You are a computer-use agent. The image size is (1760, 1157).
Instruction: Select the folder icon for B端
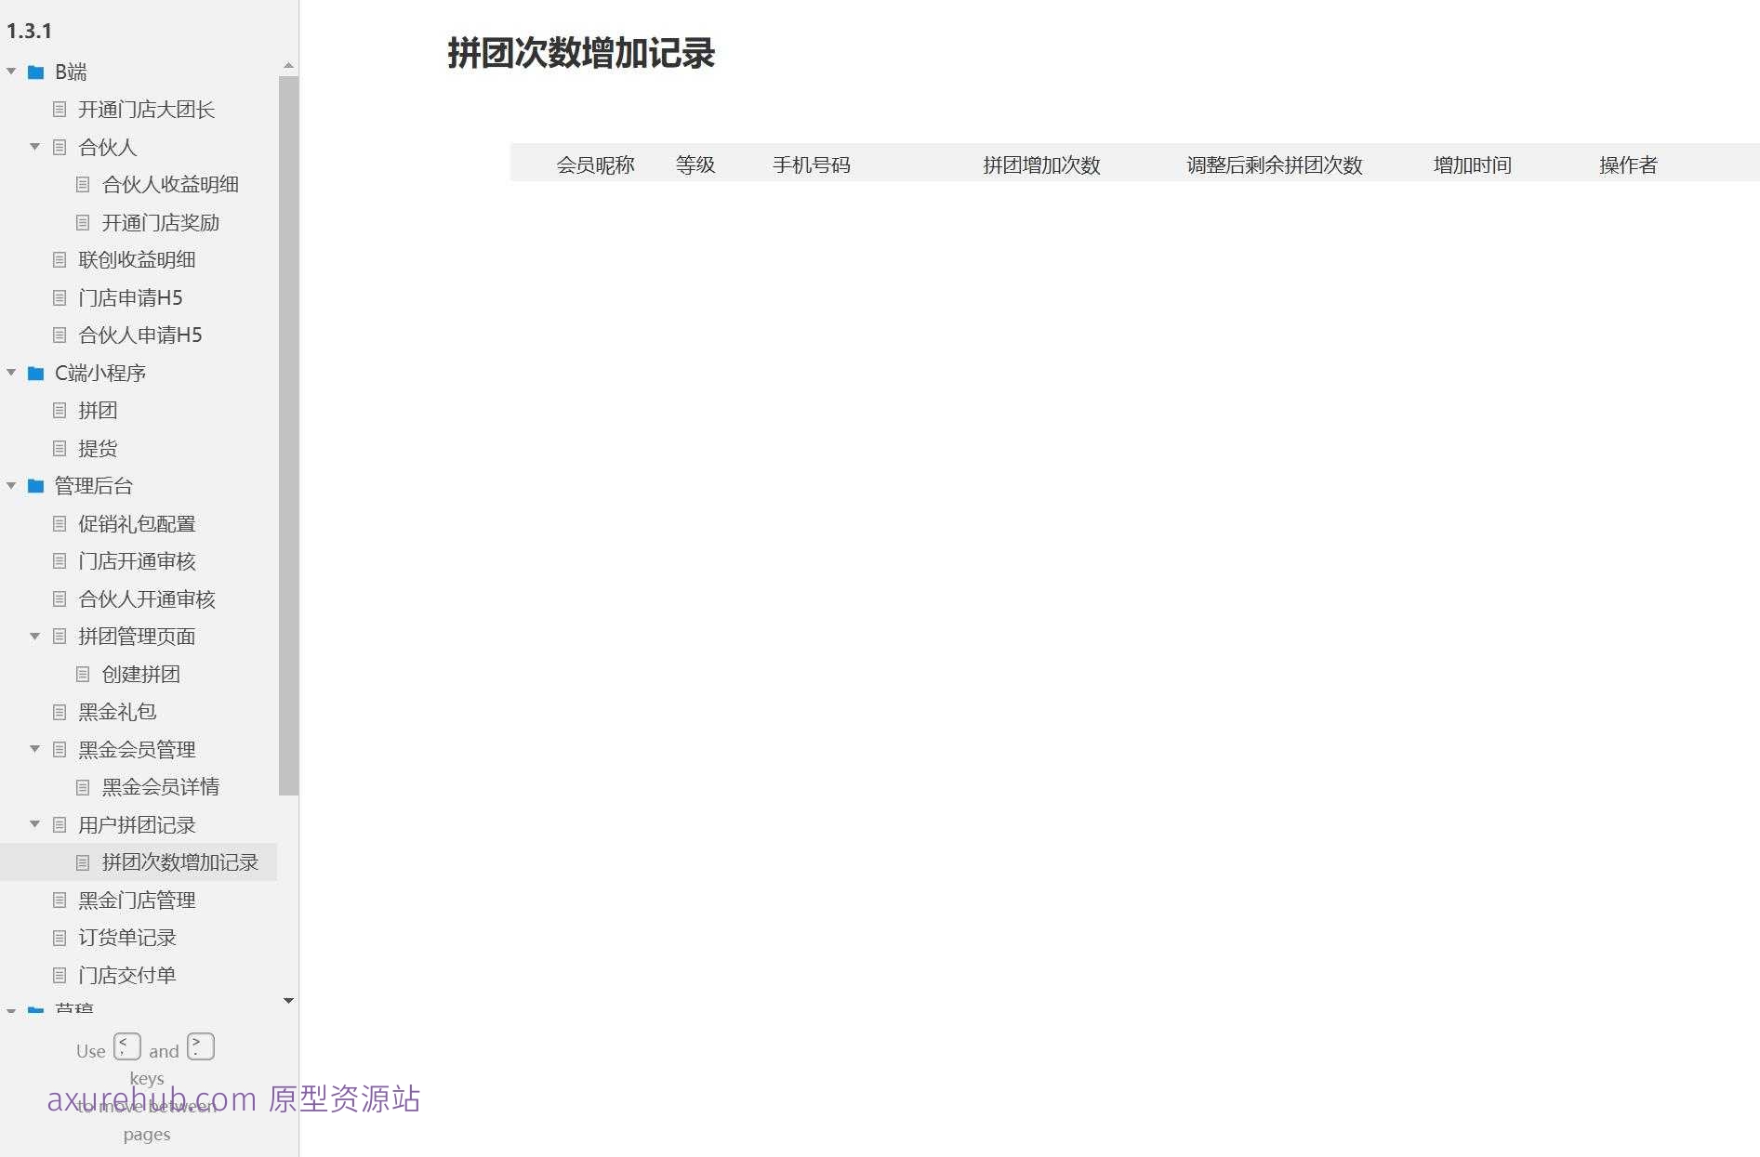[x=35, y=72]
